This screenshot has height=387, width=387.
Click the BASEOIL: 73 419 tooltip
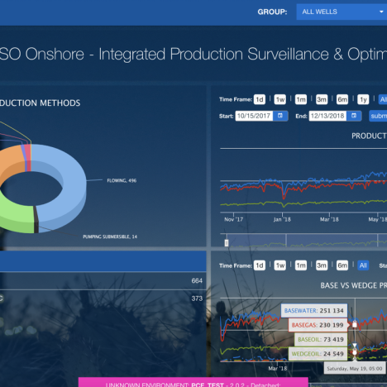point(321,339)
